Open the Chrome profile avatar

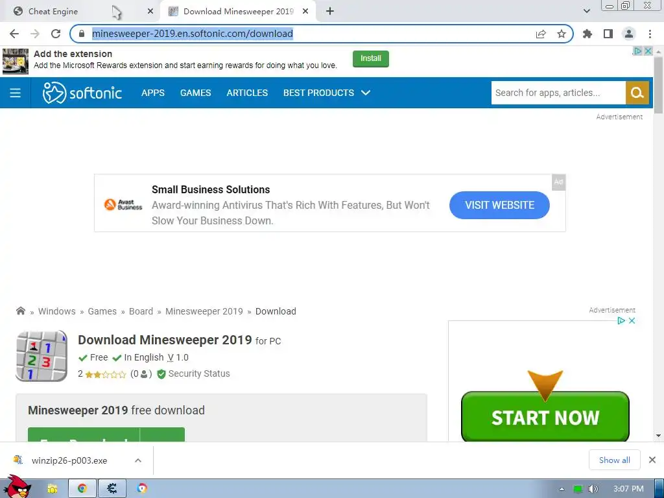pyautogui.click(x=629, y=34)
